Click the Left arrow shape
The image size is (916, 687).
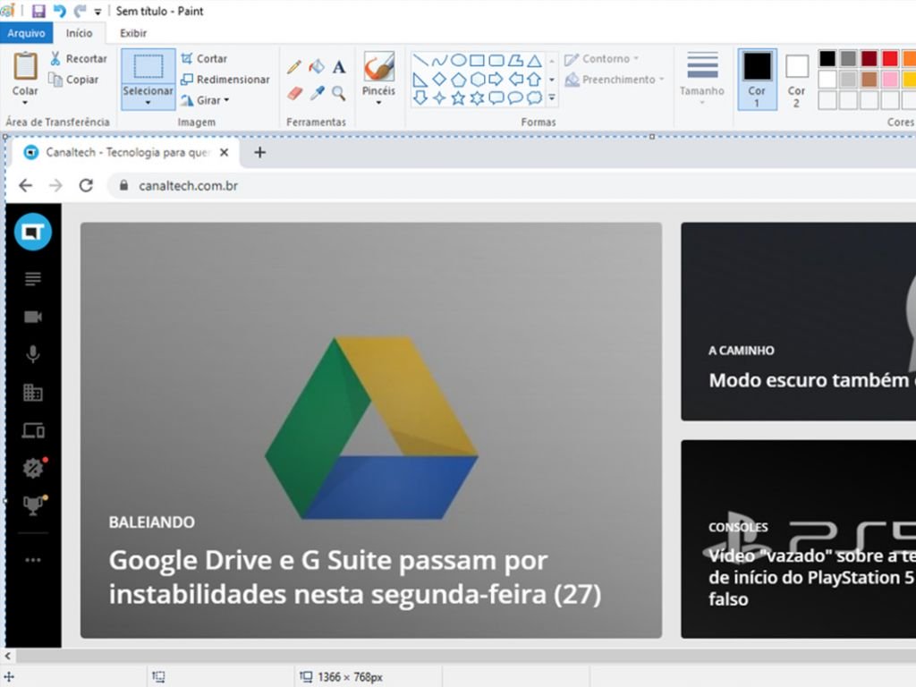click(515, 79)
